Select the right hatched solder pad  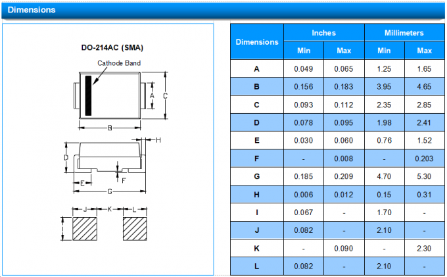[x=135, y=230]
